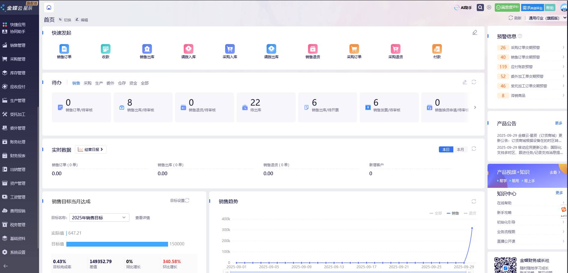Click the edit pencil in 快速发起 panel
Viewport: 568px width, 273px height.
click(x=475, y=32)
